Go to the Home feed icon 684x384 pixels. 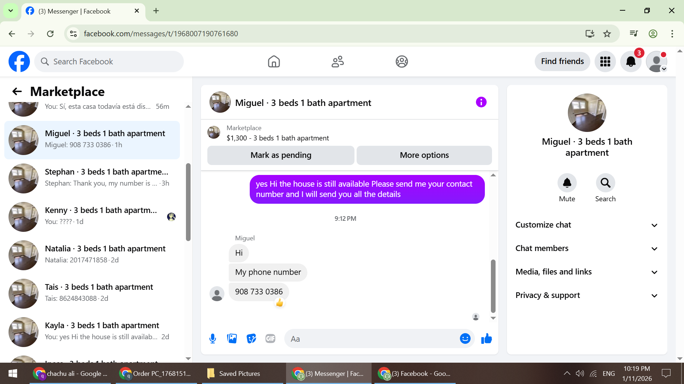click(x=274, y=62)
